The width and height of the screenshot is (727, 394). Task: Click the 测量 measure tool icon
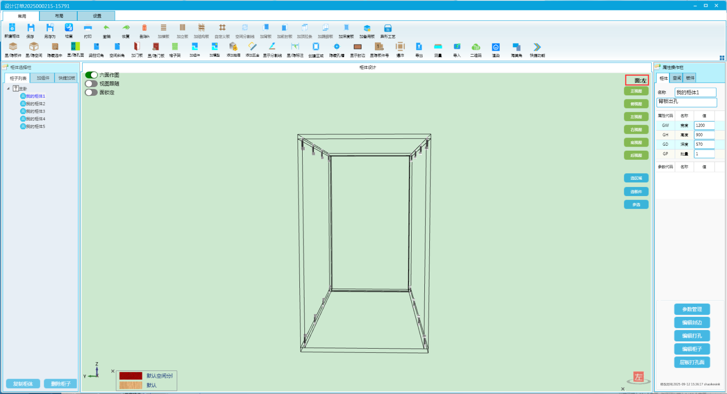pyautogui.click(x=438, y=47)
